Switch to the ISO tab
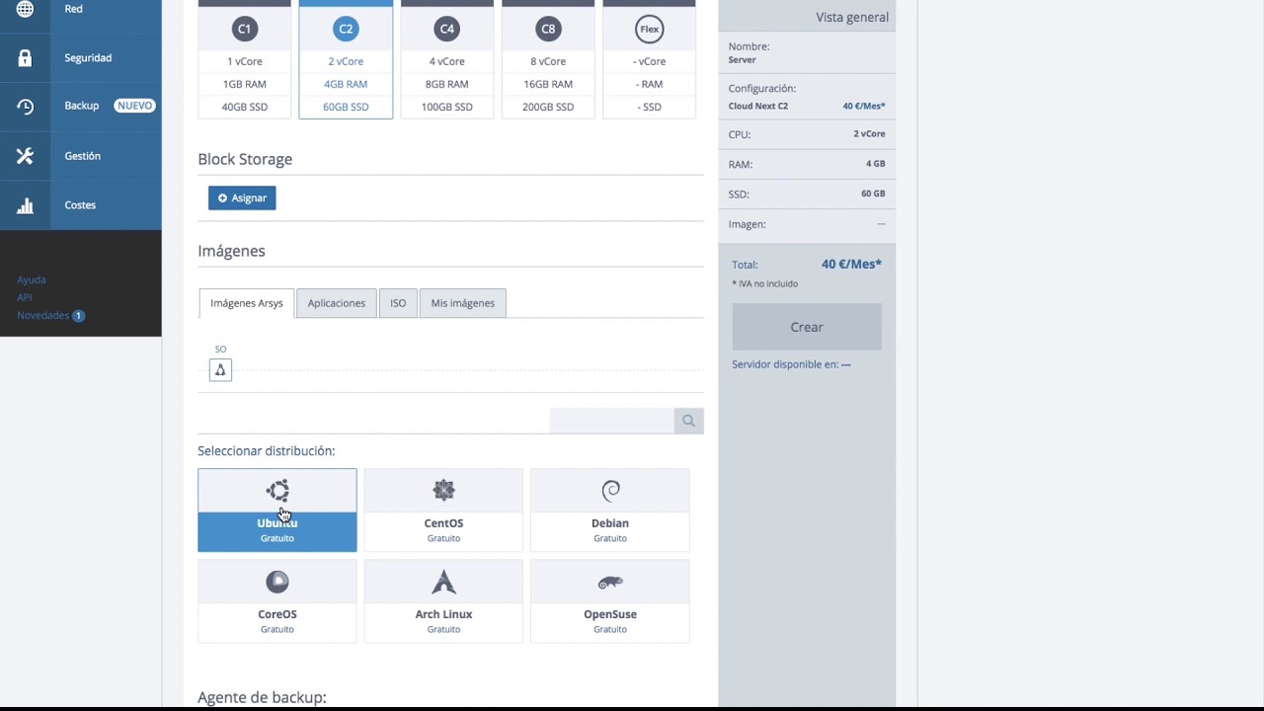 click(398, 303)
